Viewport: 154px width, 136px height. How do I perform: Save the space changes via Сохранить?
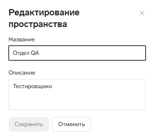pyautogui.click(x=29, y=124)
